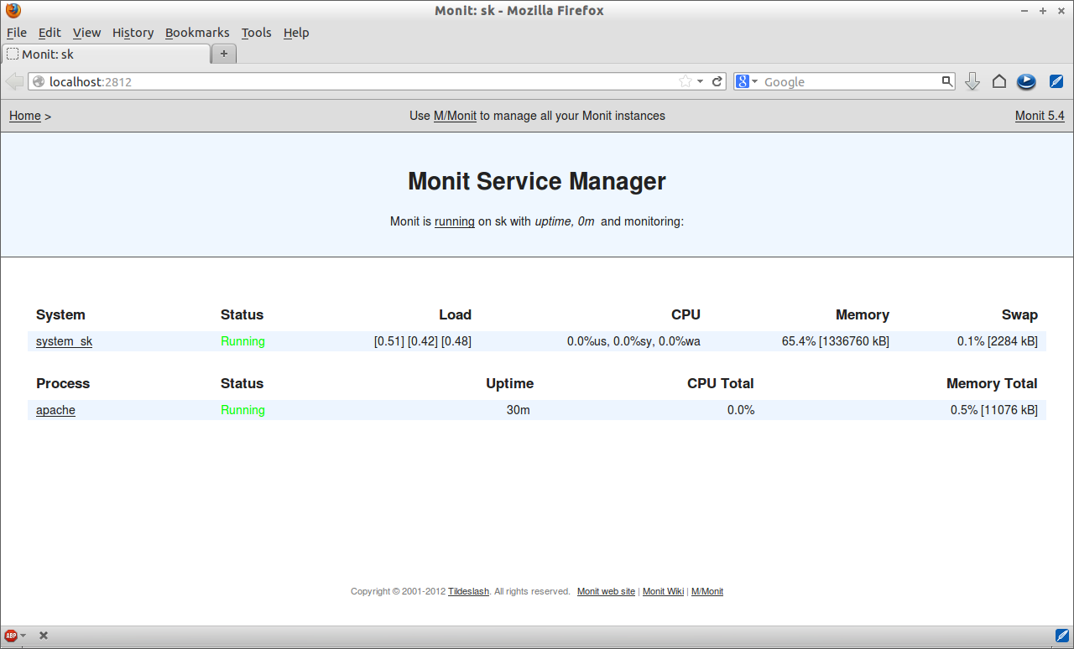Open the Bookmarks menu
The width and height of the screenshot is (1074, 649).
(197, 33)
